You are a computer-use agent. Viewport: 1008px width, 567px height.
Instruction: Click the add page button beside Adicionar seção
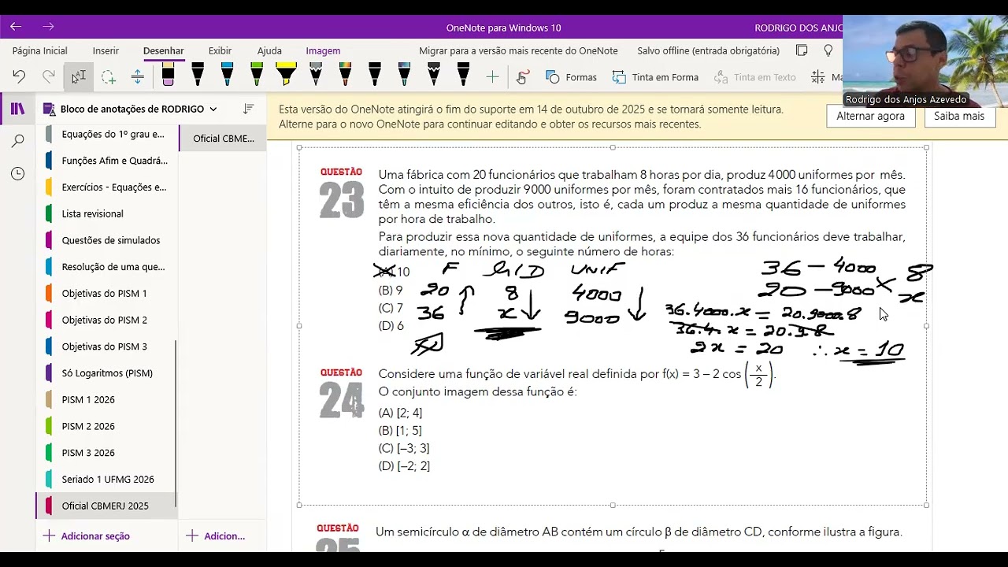216,535
